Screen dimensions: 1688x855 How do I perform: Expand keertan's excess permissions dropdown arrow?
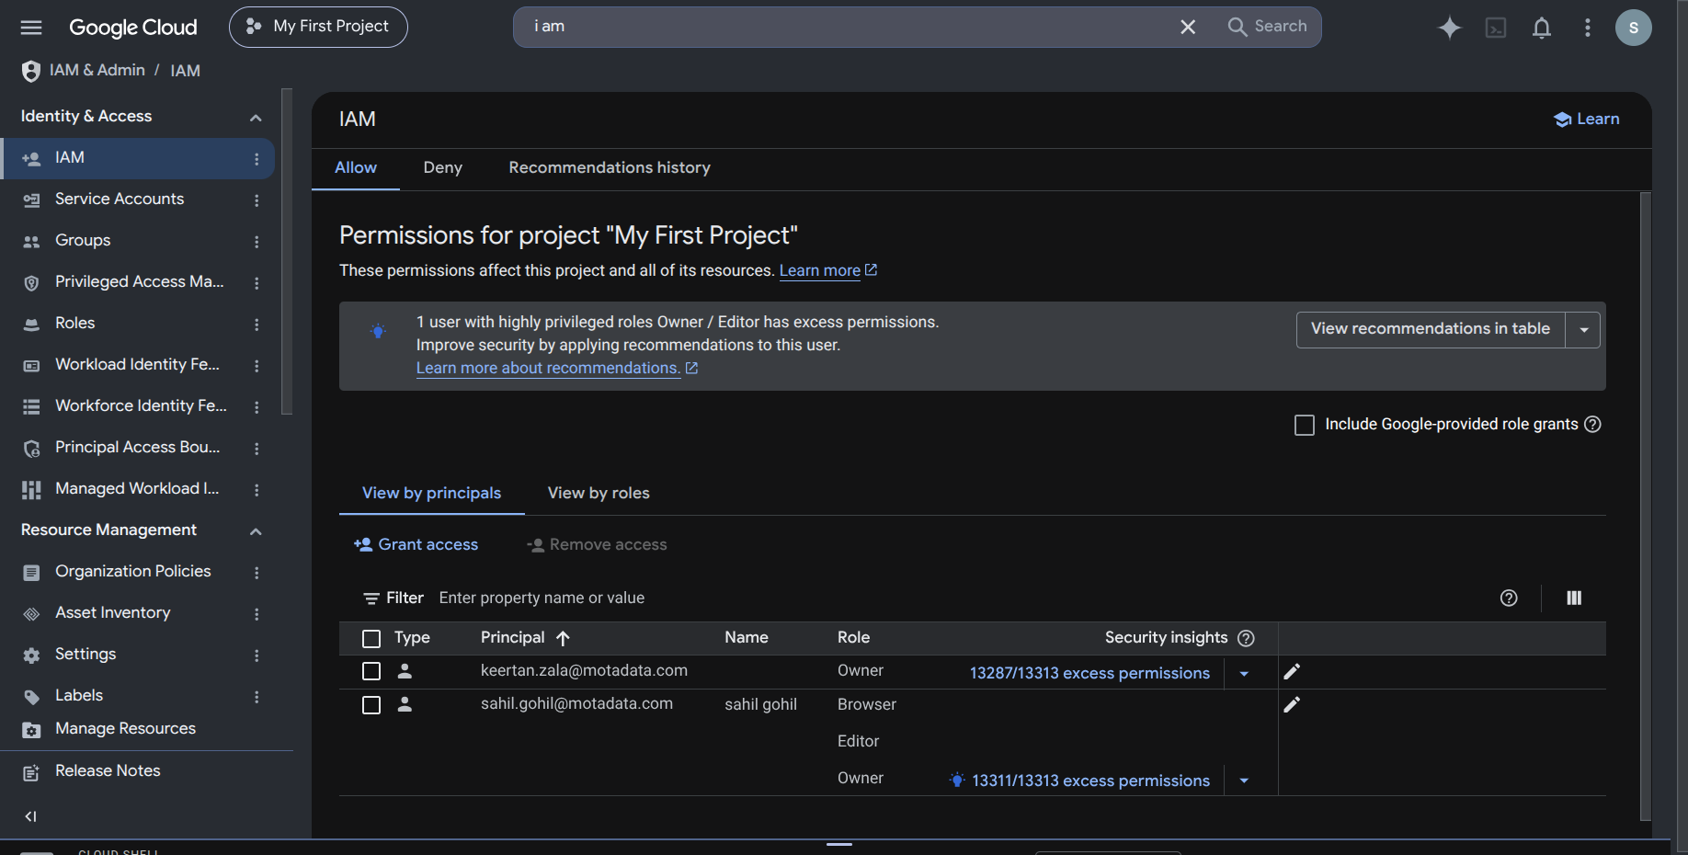click(1244, 674)
